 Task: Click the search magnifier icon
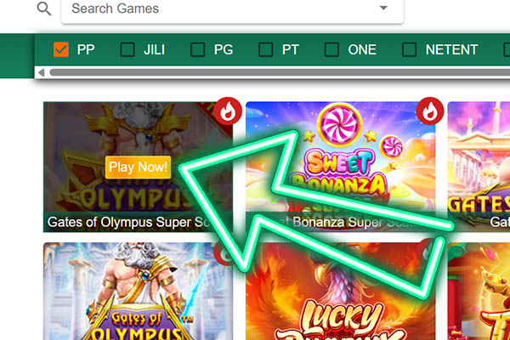pyautogui.click(x=44, y=8)
